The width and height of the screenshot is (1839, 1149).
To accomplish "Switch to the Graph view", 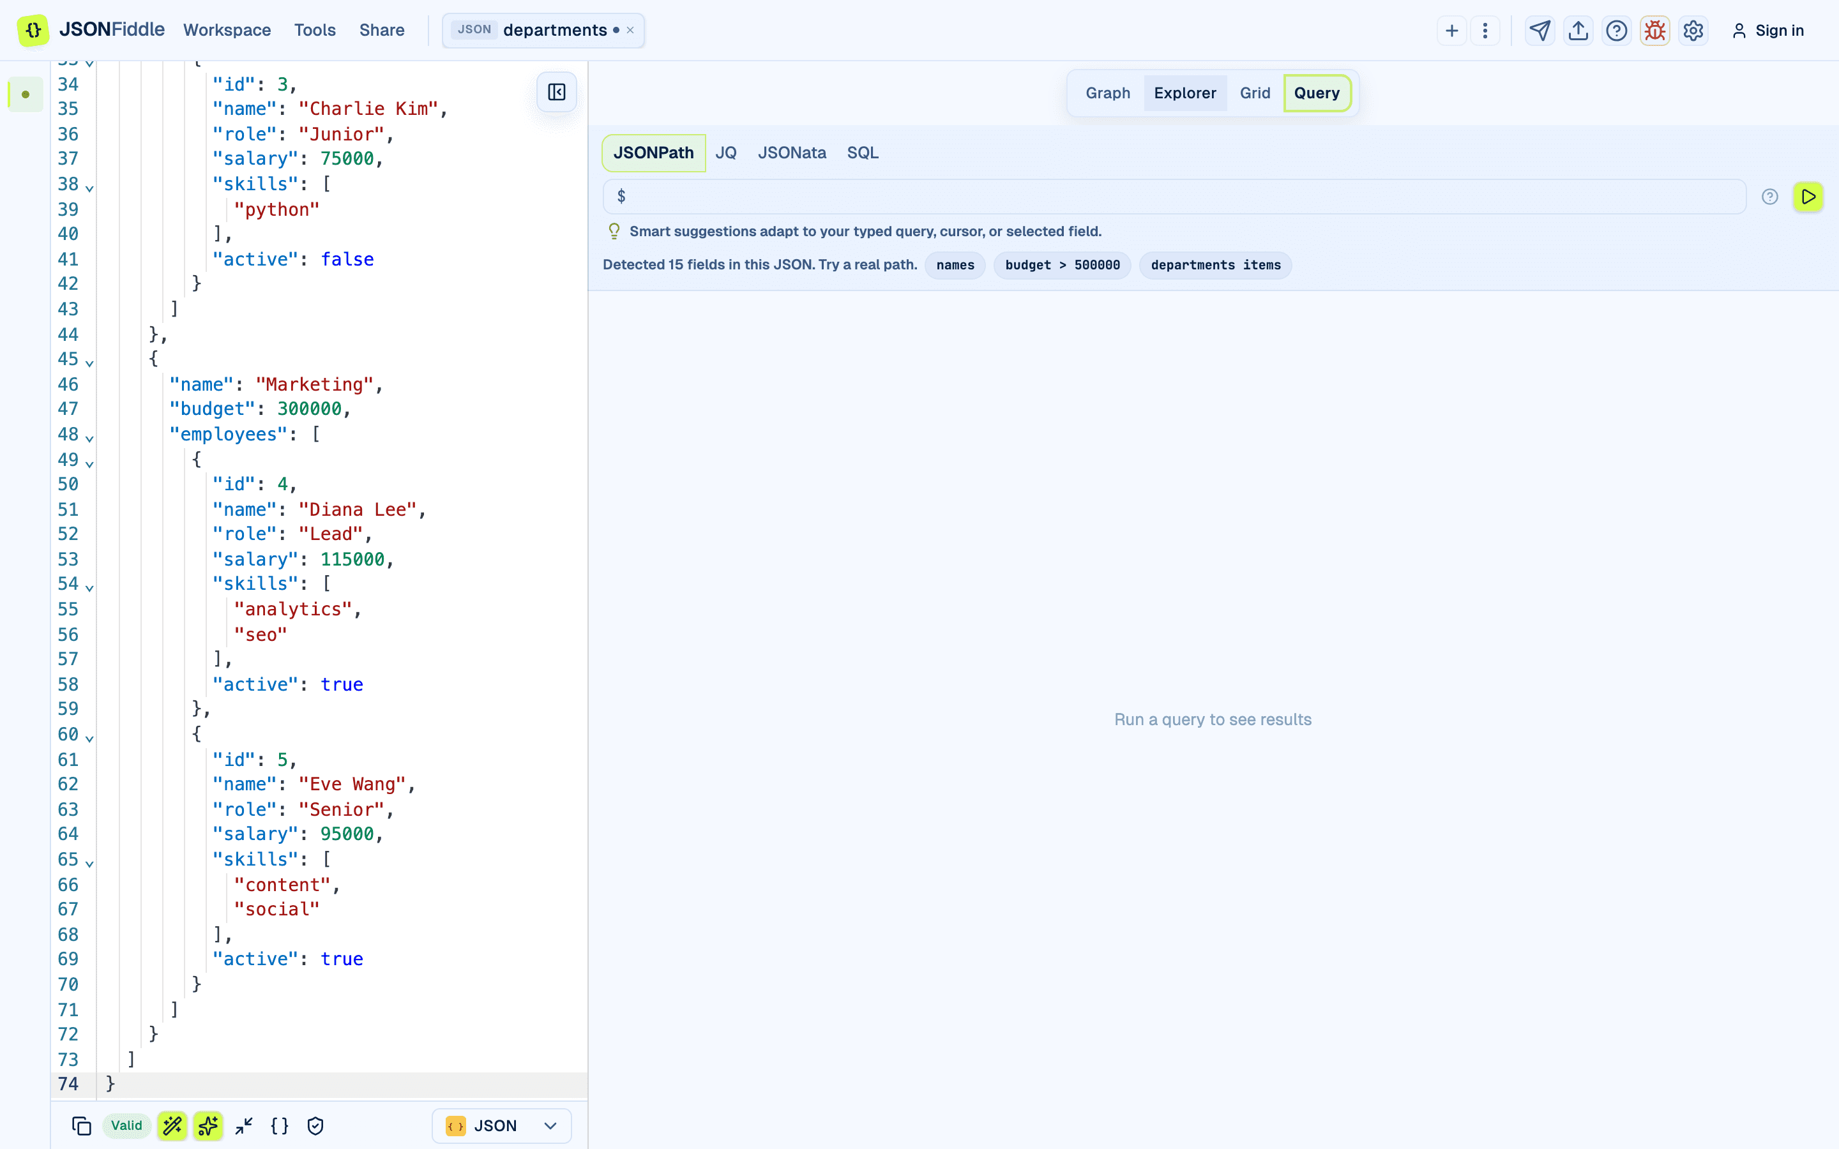I will point(1107,93).
